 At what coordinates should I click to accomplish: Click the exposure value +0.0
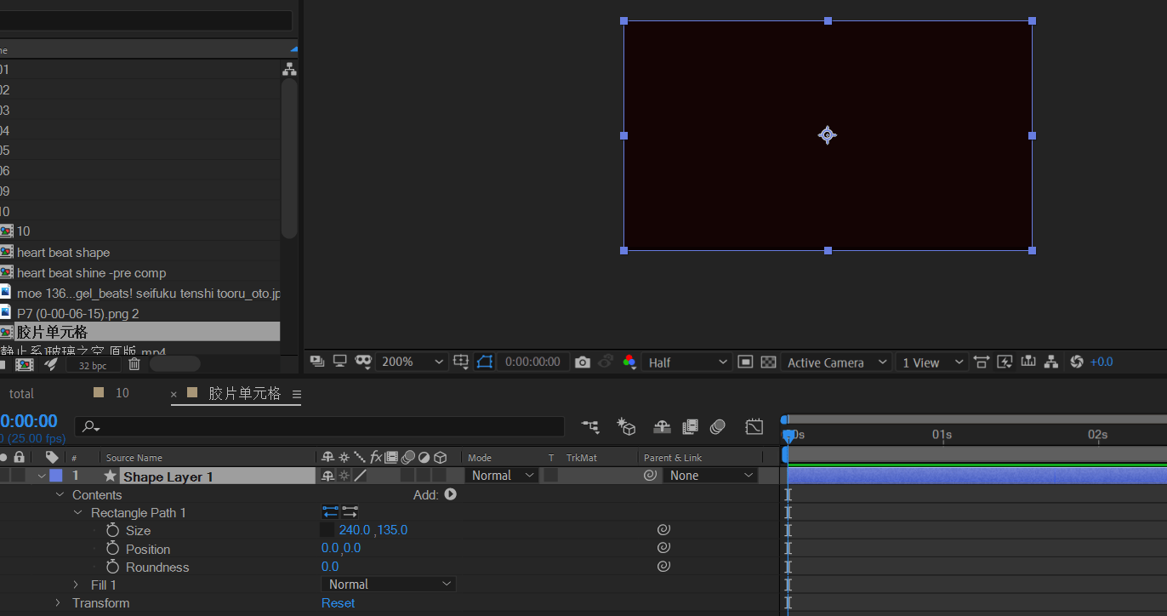tap(1102, 362)
